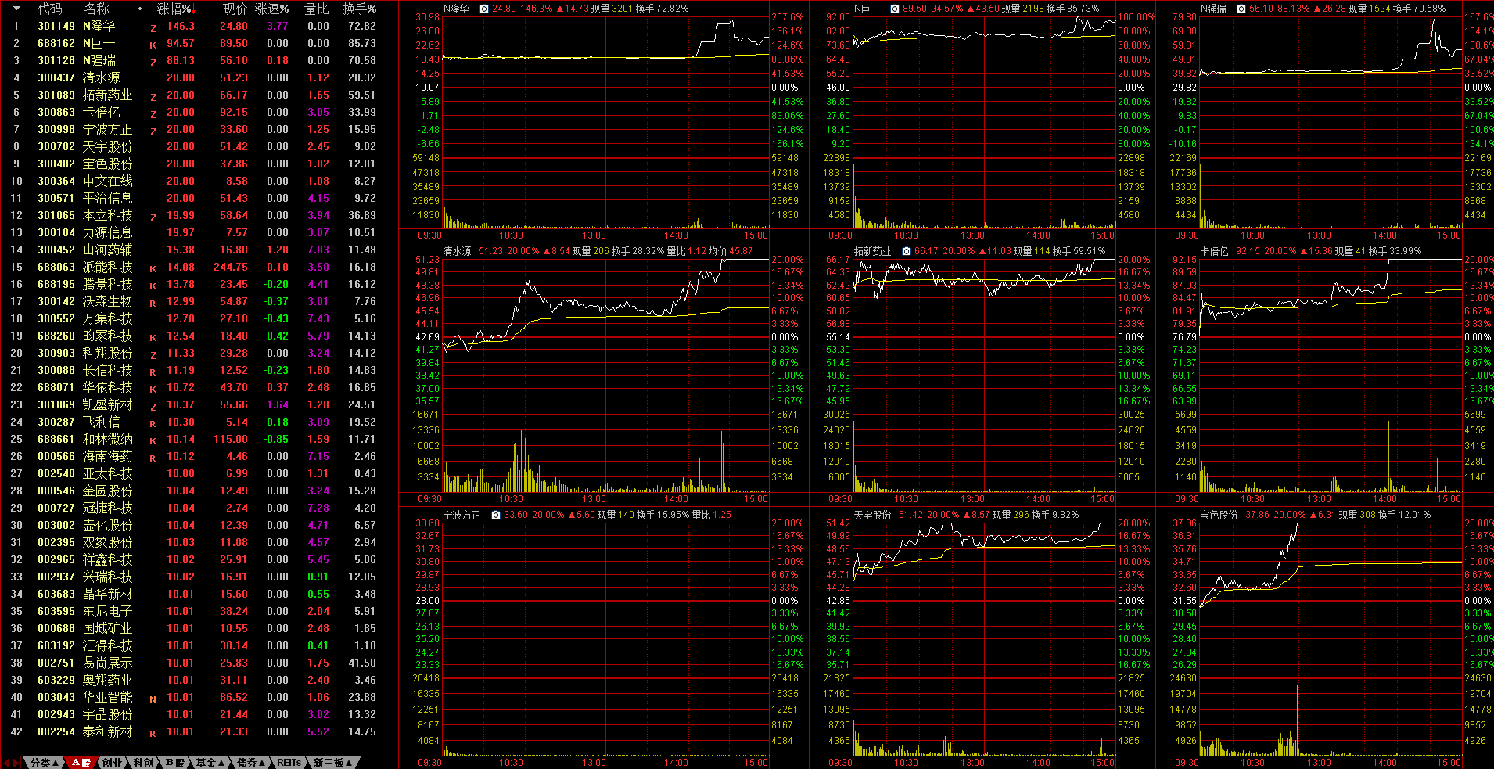The image size is (1494, 769).
Task: Switch to the 科创 tab
Action: (x=143, y=763)
